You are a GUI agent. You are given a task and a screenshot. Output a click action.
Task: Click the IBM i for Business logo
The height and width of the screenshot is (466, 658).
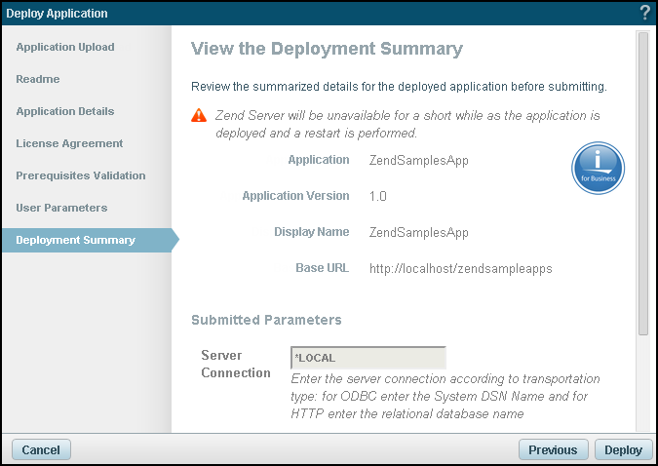[x=598, y=168]
